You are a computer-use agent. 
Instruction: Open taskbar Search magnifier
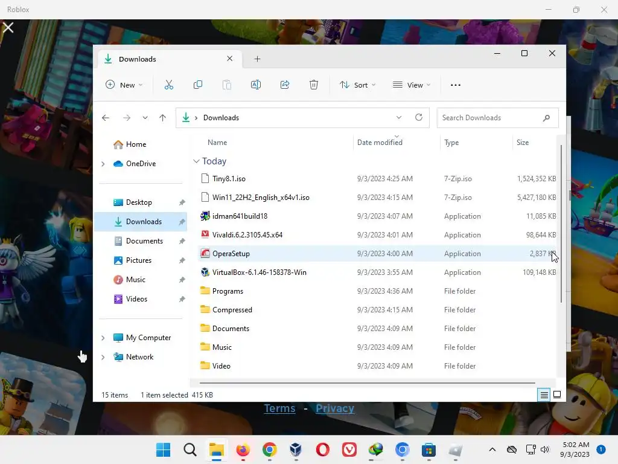click(190, 449)
